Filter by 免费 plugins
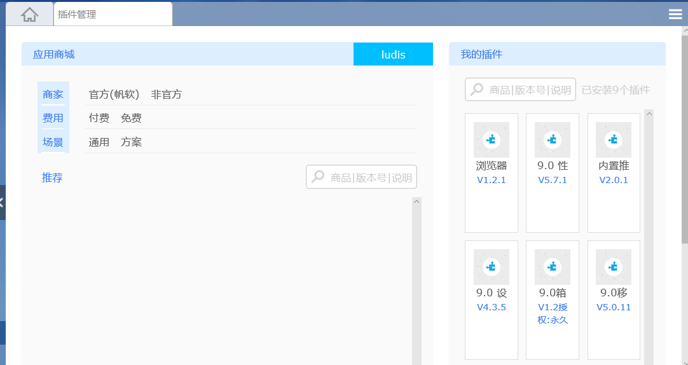The width and height of the screenshot is (688, 365). click(131, 118)
